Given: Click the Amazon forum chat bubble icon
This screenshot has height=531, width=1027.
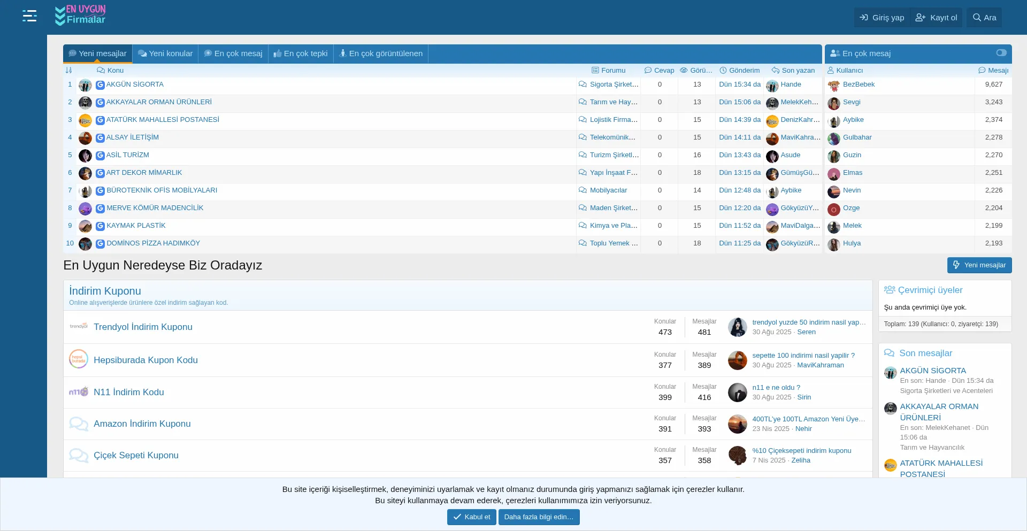Looking at the screenshot, I should click(x=79, y=424).
